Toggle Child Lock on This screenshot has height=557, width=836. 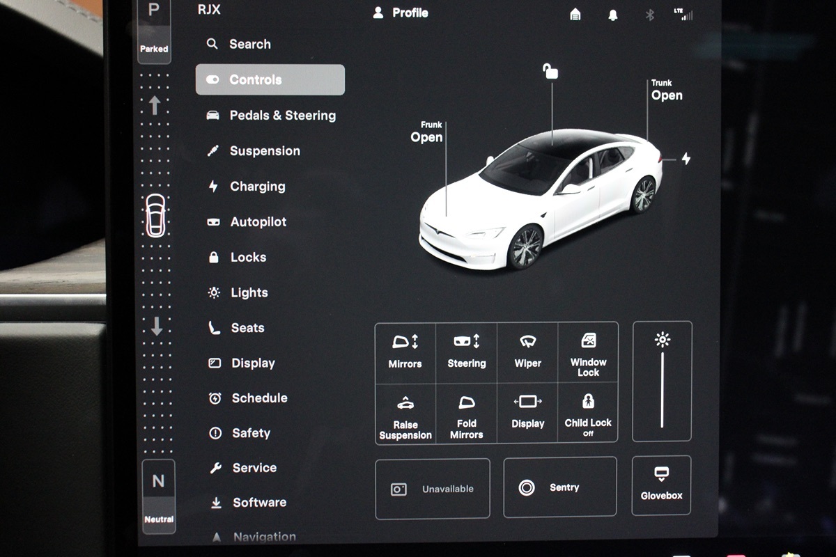click(x=588, y=412)
